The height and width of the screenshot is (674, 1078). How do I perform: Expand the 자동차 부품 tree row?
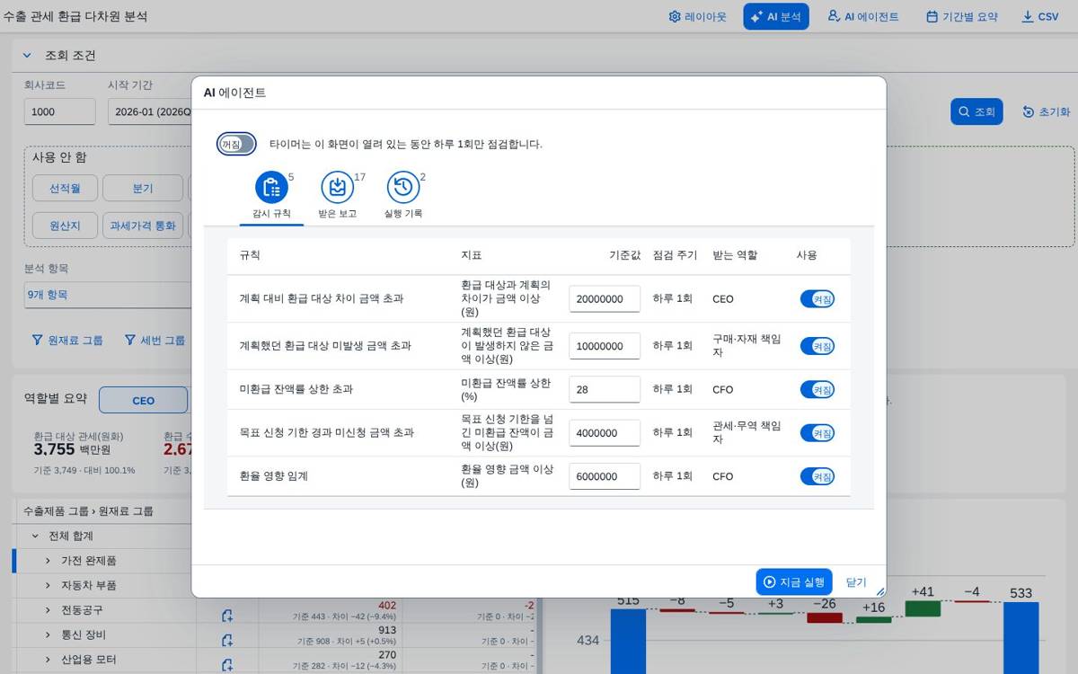coord(48,585)
